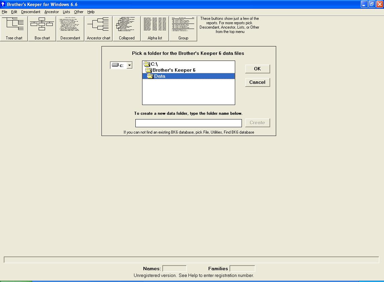This screenshot has width=384, height=282.
Task: Open the Tree chart report
Action: (x=14, y=29)
